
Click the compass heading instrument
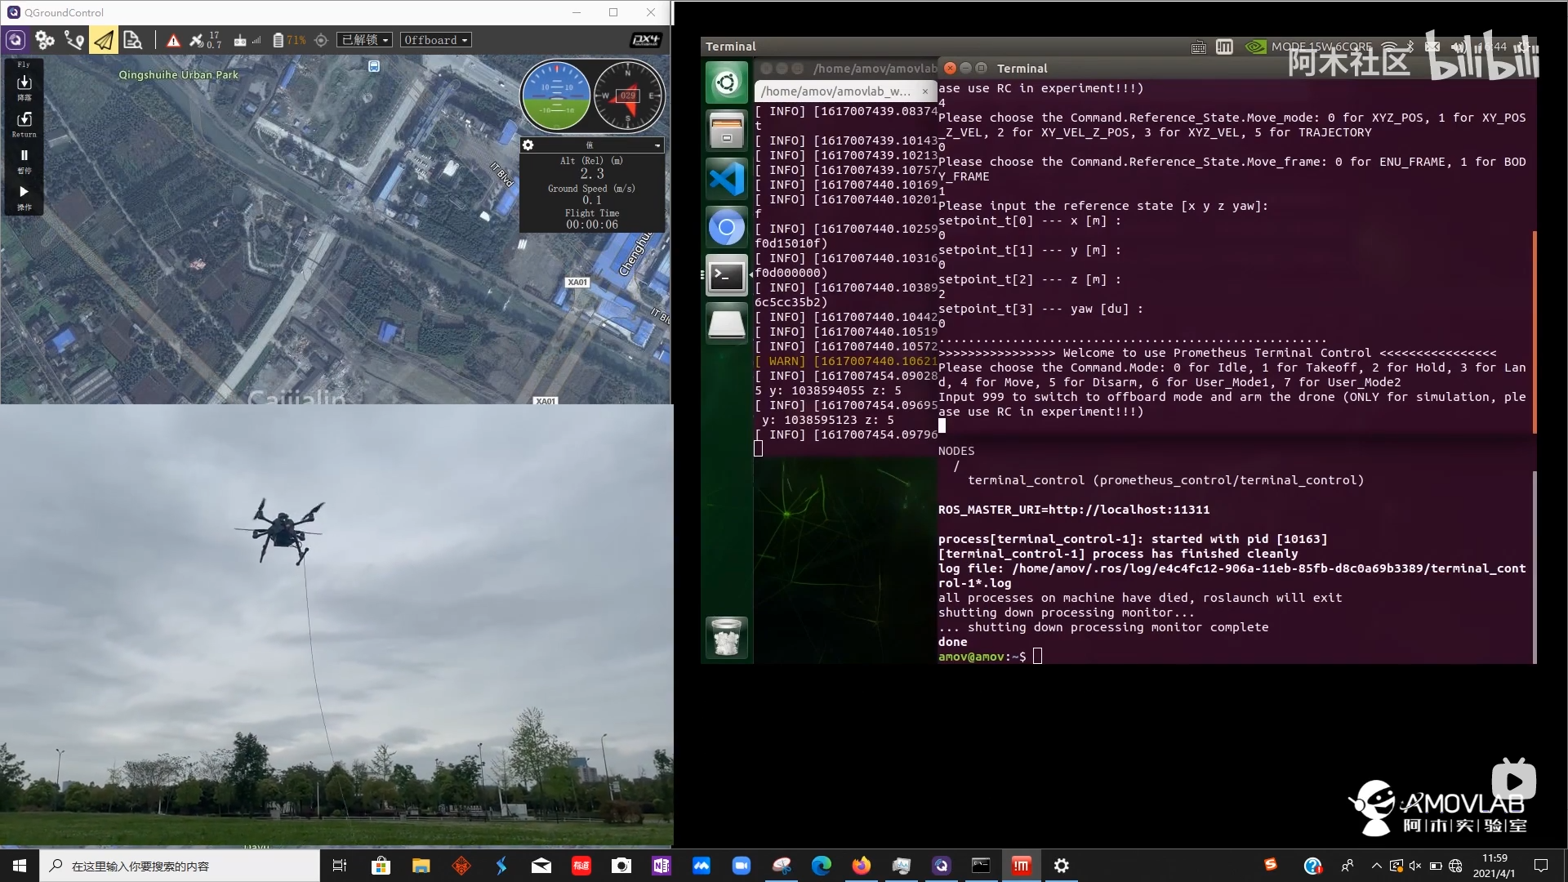(x=628, y=96)
